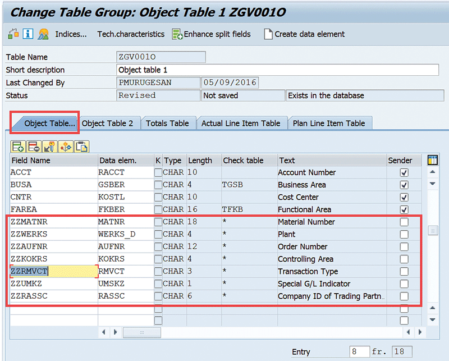Click the scroll up arrow at the top of the table
Viewport: 449px width, 361px height.
pyautogui.click(x=432, y=172)
